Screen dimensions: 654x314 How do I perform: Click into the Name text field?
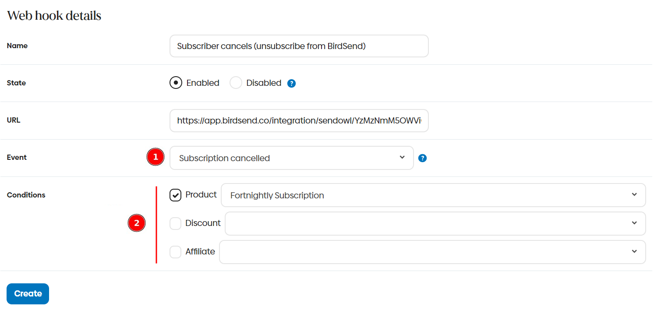click(299, 46)
